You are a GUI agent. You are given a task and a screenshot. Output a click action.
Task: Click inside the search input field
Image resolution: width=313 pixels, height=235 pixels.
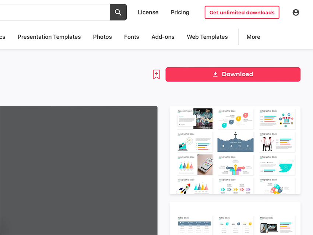[55, 12]
